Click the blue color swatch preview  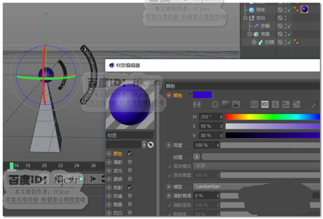(x=202, y=95)
